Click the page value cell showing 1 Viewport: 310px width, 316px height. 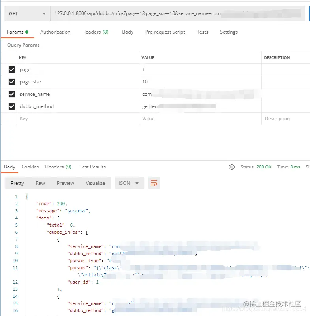pos(200,70)
